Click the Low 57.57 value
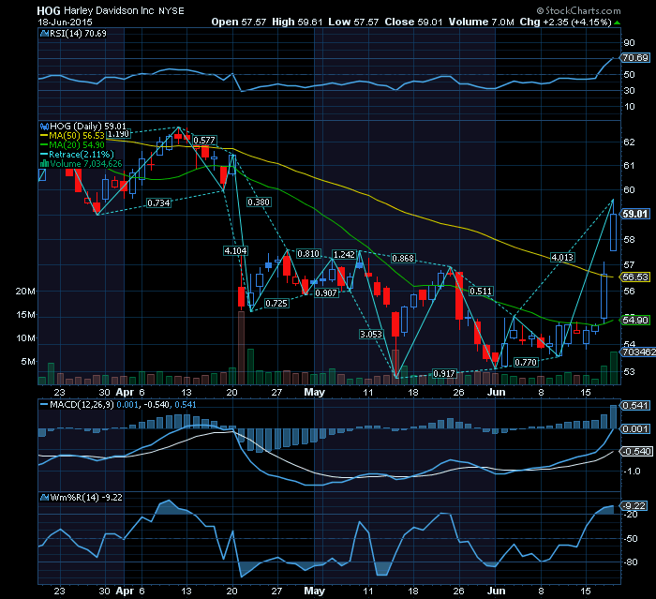The height and width of the screenshot is (599, 656). coord(353,22)
